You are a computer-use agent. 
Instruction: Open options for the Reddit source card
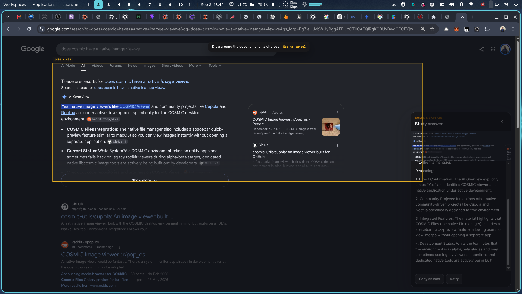point(337,113)
